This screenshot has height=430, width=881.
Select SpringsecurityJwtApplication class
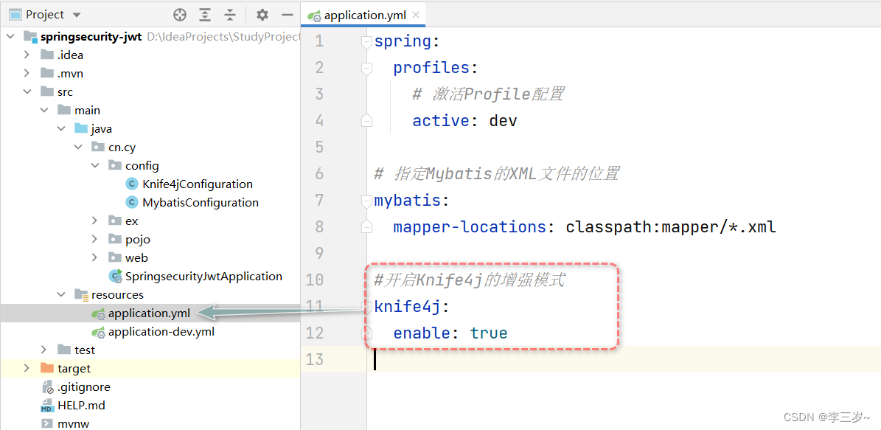(x=203, y=277)
